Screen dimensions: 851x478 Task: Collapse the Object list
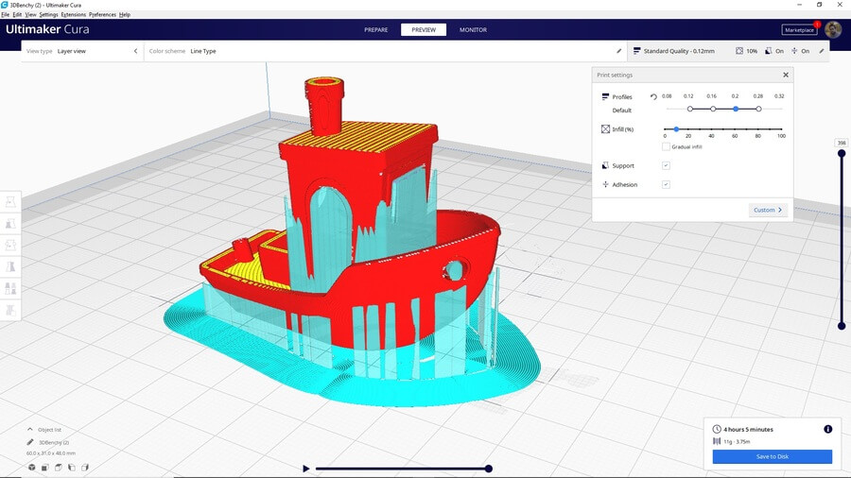pyautogui.click(x=29, y=429)
